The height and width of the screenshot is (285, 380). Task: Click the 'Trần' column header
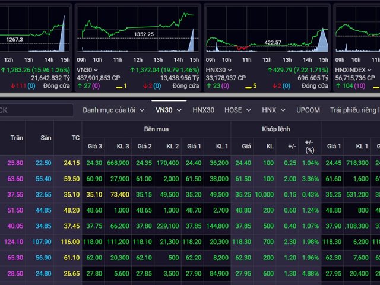point(17,138)
